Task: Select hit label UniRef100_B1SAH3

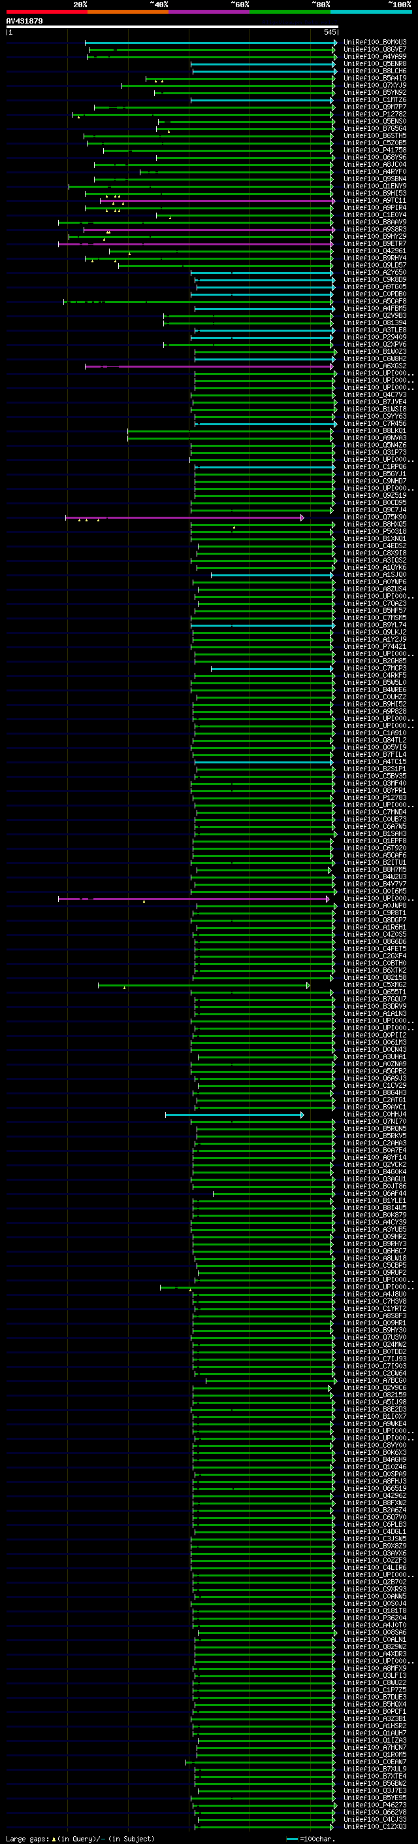Action: pos(375,834)
